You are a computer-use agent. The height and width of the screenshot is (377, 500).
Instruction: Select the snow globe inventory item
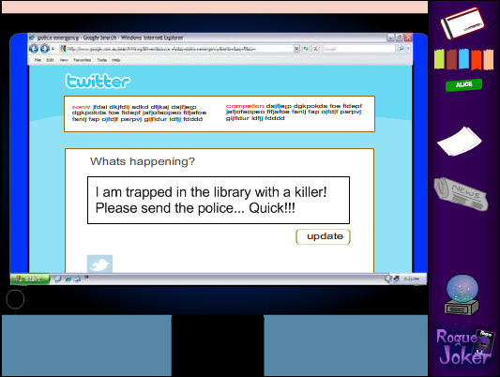tap(462, 294)
